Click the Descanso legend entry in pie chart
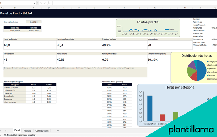 click(211, 76)
